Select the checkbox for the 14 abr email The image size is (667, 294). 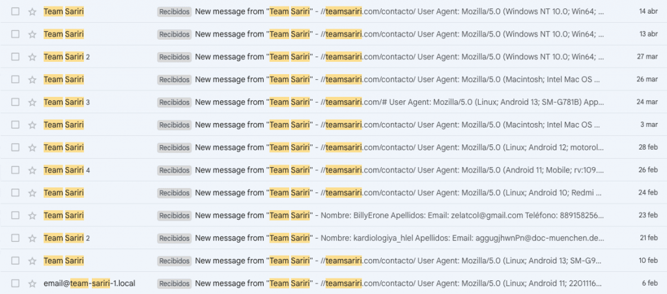point(16,12)
